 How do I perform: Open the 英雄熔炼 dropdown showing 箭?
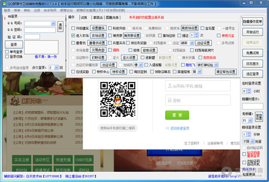[x=200, y=72]
